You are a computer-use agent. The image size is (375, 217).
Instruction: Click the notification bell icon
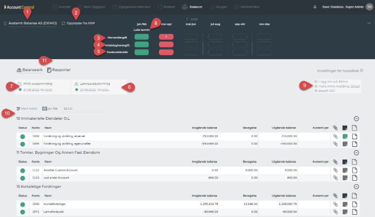coord(314,7)
